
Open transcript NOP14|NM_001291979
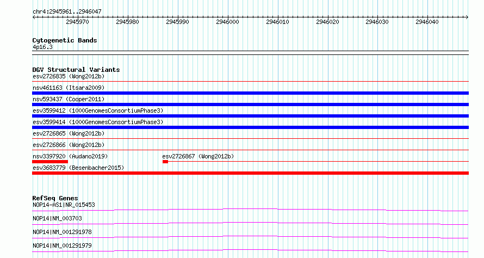[x=63, y=245]
